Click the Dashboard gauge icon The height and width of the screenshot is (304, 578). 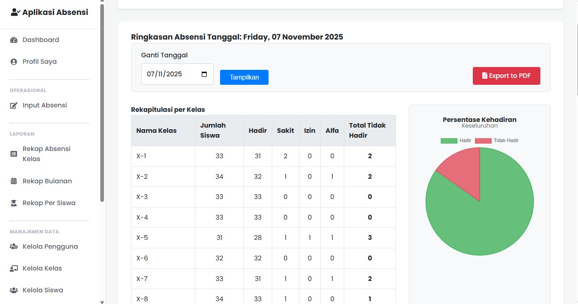14,40
